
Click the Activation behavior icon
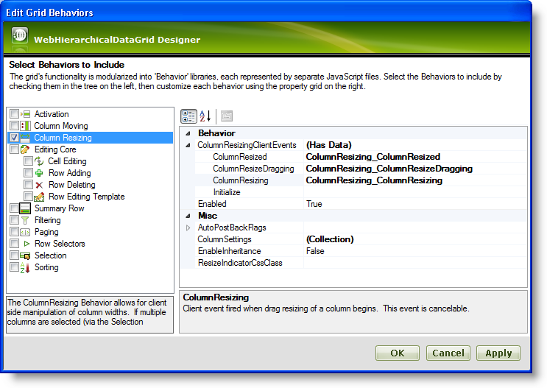coord(25,114)
